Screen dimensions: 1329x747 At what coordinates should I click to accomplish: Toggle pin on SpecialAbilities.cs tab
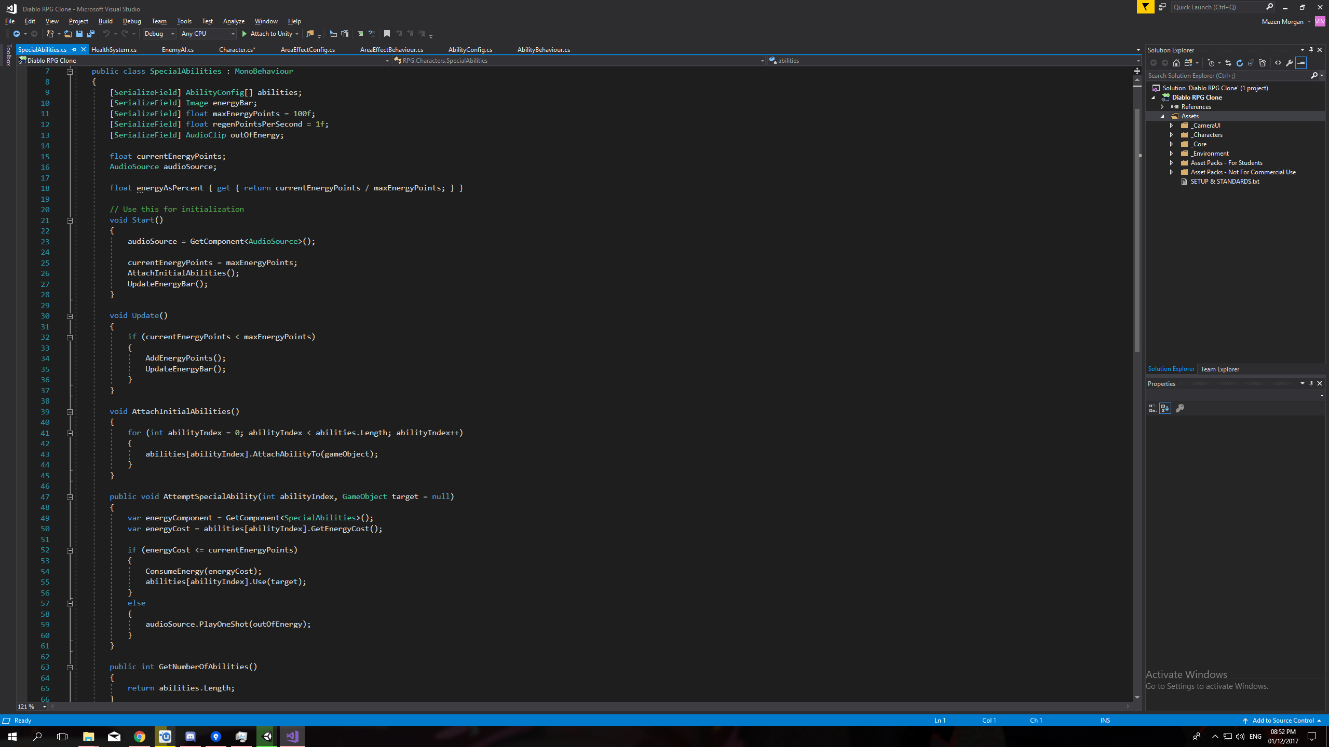pos(74,50)
